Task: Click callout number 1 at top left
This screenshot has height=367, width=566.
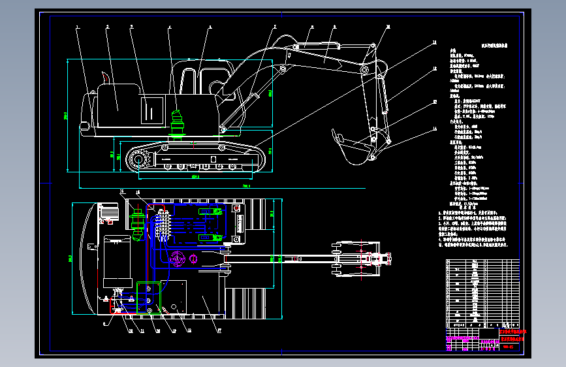Action: (x=77, y=27)
